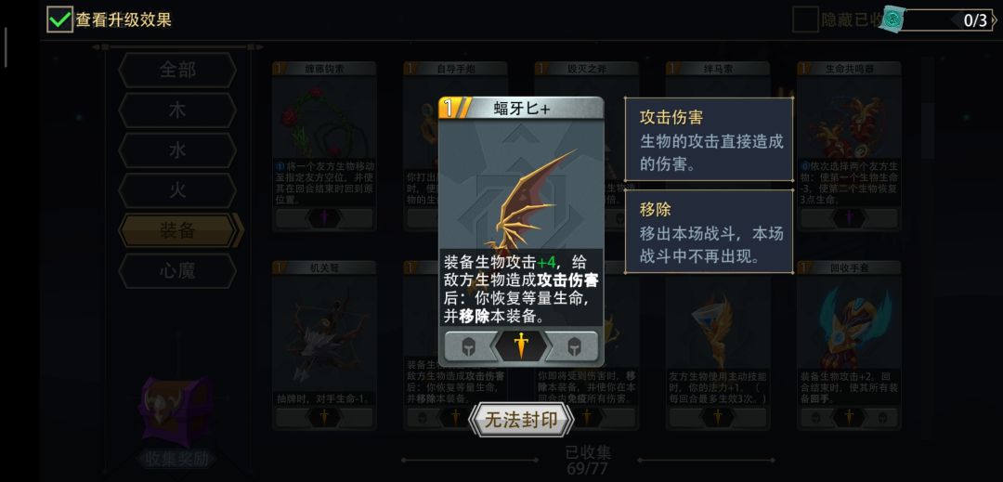Click the 攻击伤害 keyword tooltip
1003x482 pixels.
709,139
